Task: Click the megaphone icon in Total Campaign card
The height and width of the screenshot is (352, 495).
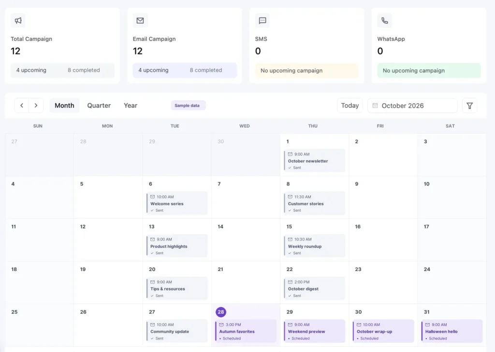Action: click(x=18, y=20)
